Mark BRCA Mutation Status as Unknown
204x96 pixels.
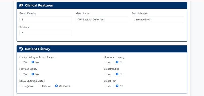(x=56, y=86)
